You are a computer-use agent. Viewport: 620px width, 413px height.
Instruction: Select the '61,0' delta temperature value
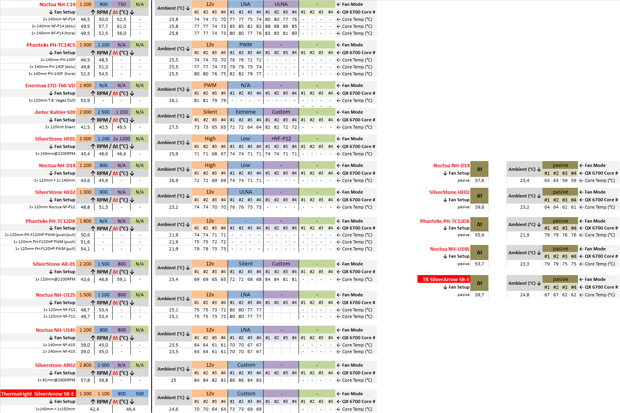point(122,26)
